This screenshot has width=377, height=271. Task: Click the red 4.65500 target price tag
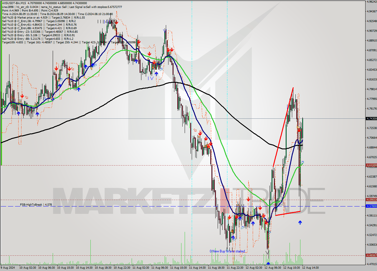371,165
